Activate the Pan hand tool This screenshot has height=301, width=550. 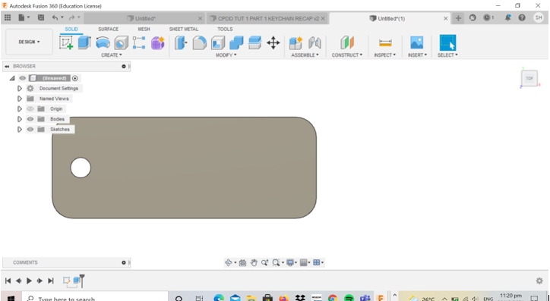(x=254, y=262)
